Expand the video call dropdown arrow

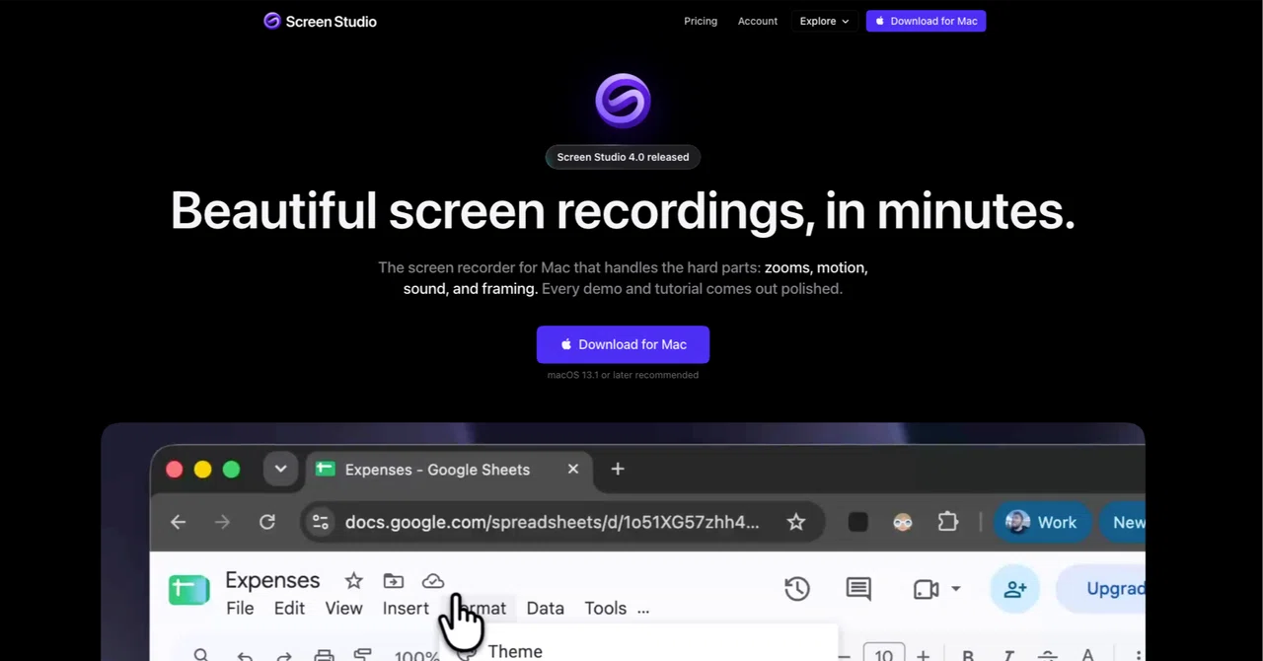tap(955, 589)
